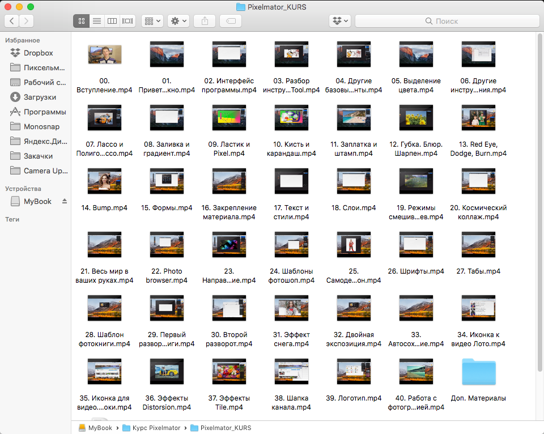
Task: Click the Edit Tags toolbar button
Action: coord(231,21)
